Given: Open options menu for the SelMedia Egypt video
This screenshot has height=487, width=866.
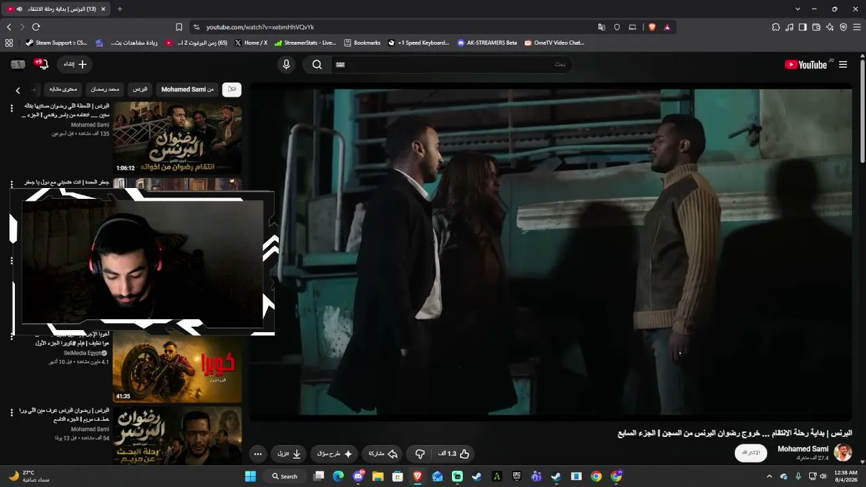Looking at the screenshot, I should 12,338.
